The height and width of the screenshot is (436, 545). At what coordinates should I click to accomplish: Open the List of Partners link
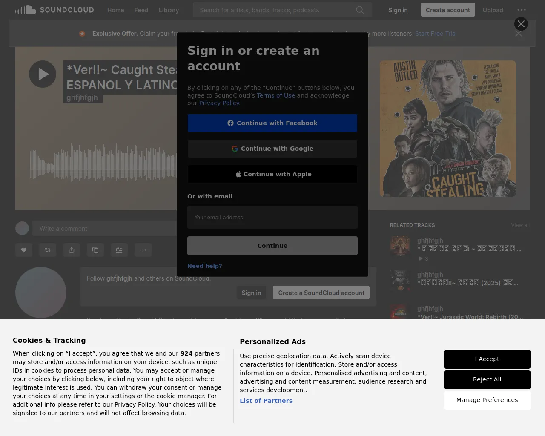pyautogui.click(x=266, y=401)
